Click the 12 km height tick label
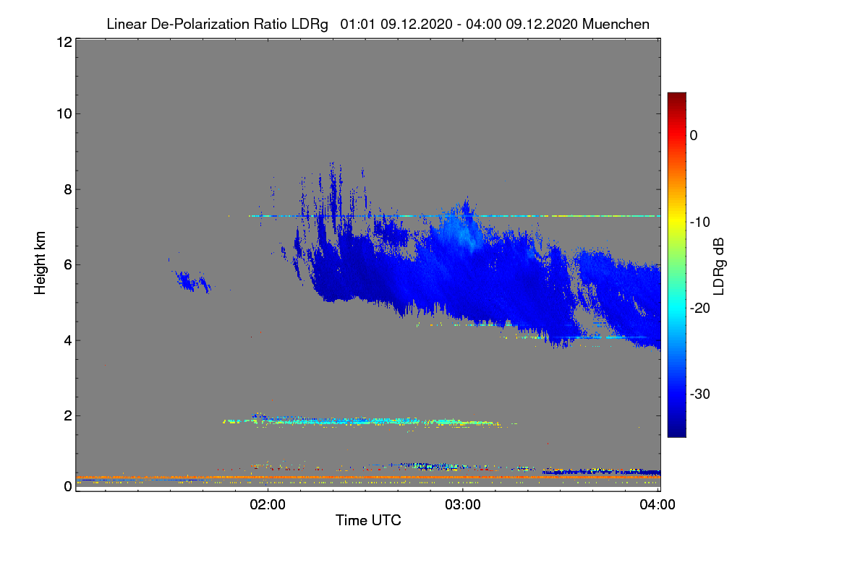Image resolution: width=868 pixels, height=578 pixels. [63, 43]
